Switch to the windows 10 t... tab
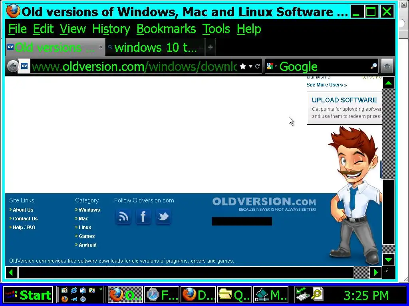Screen dimensions: 409x306 point(155,47)
